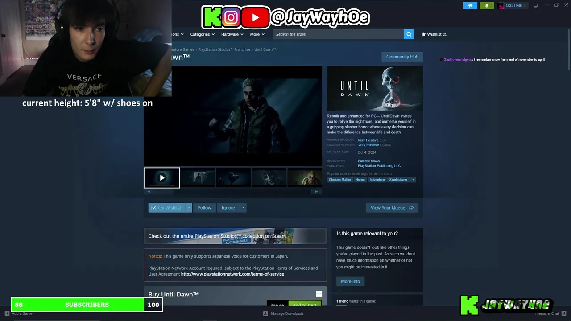The image size is (571, 321).
Task: Click More Info button
Action: (x=350, y=281)
